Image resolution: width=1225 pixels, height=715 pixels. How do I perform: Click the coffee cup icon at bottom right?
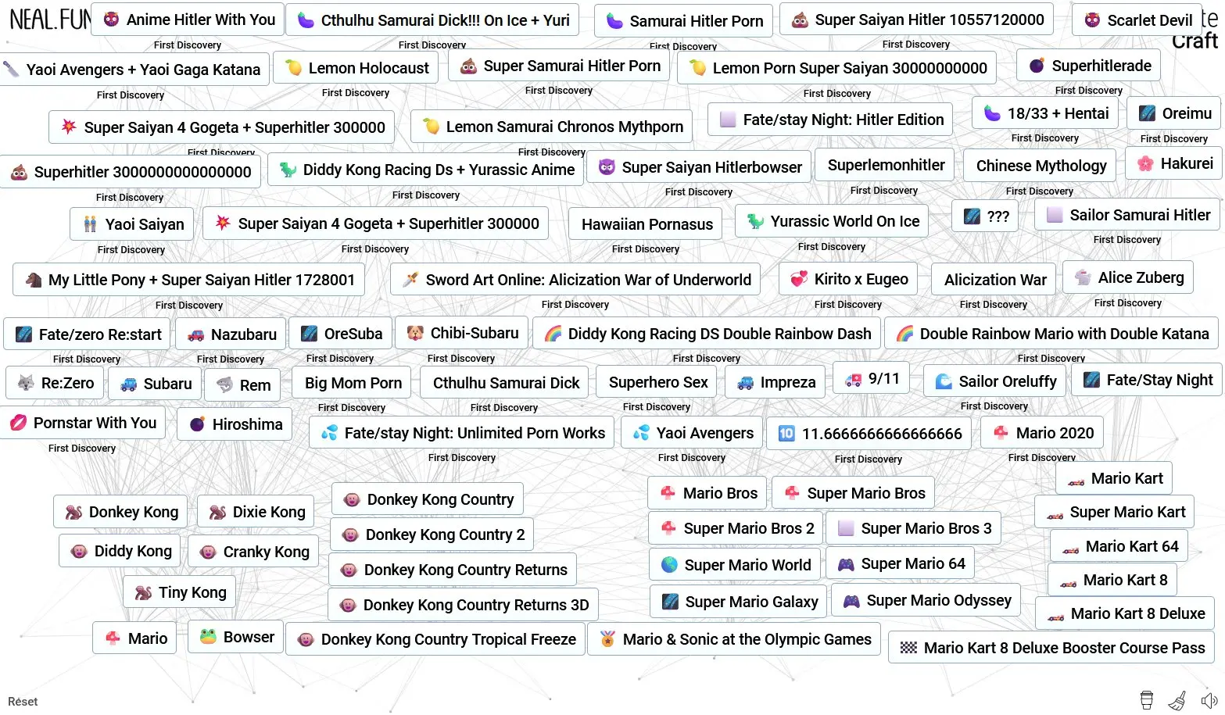click(x=1146, y=700)
